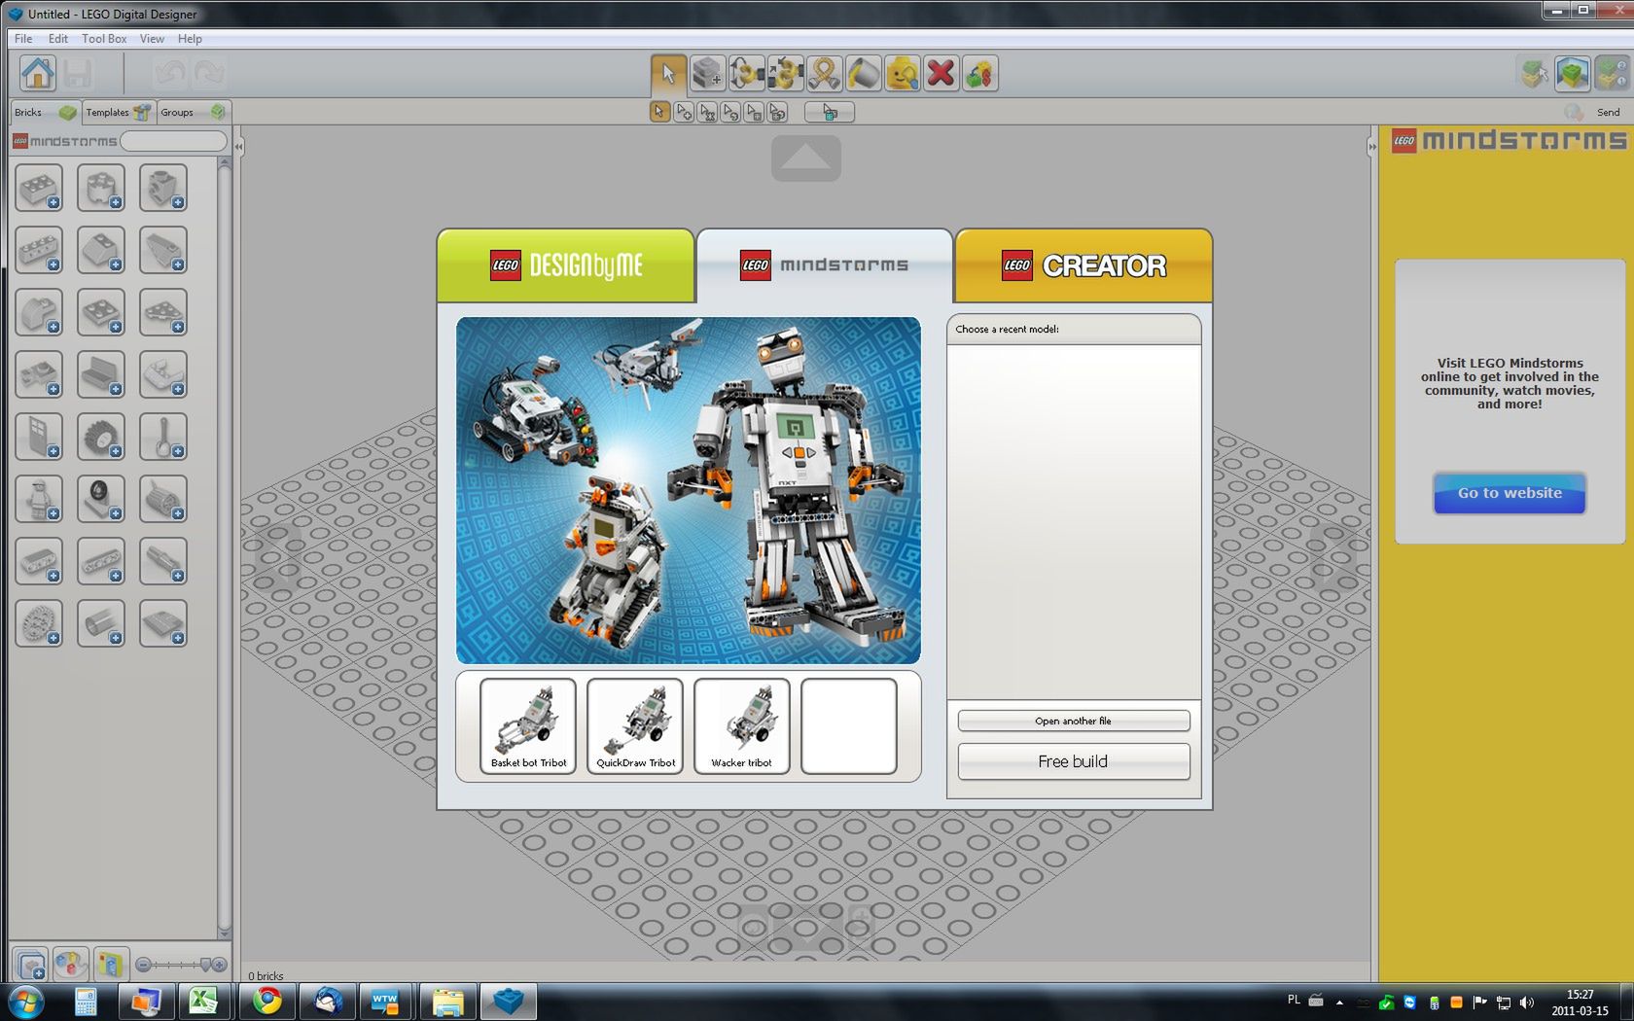1634x1021 pixels.
Task: Select the red X Delete tool
Action: point(941,73)
